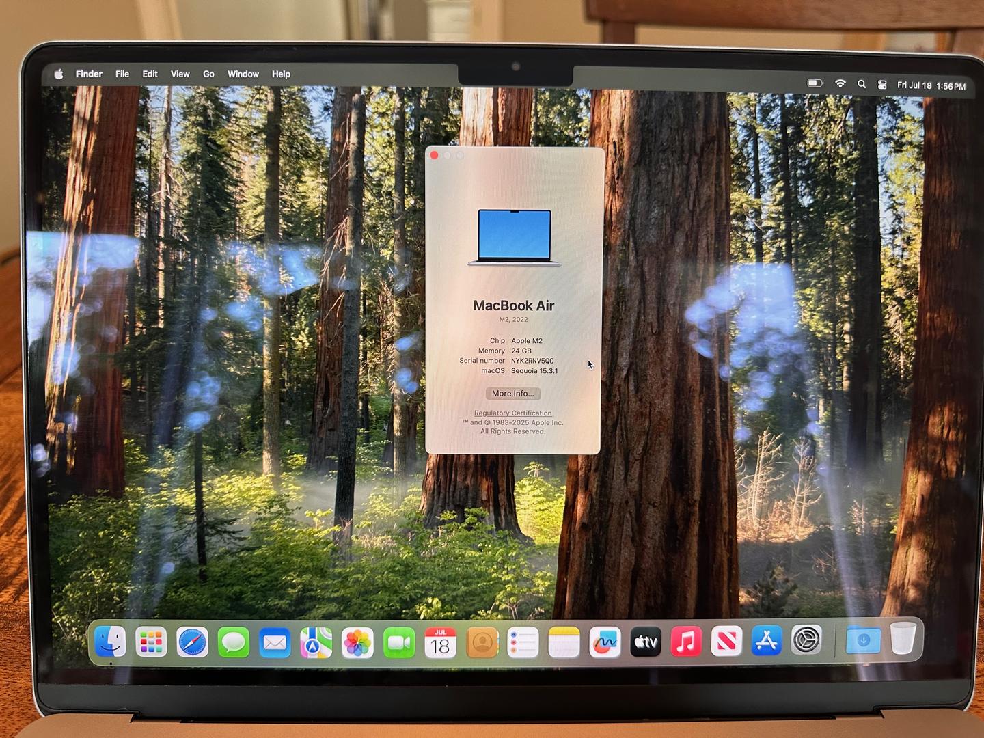Click the chip value Apple M2
The image size is (984, 738).
(527, 341)
